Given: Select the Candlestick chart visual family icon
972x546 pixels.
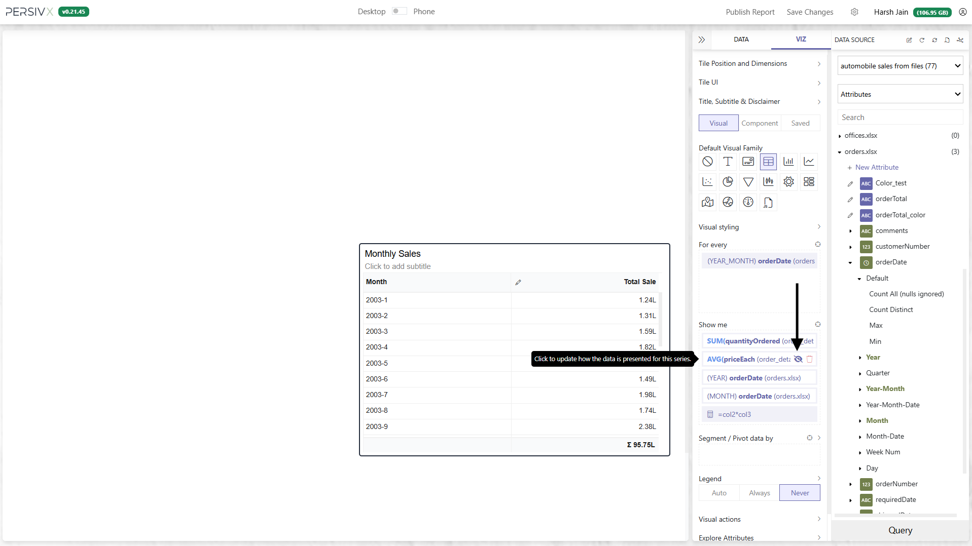Looking at the screenshot, I should [768, 182].
